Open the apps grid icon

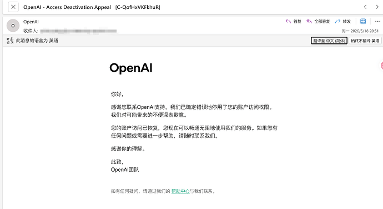[363, 21]
